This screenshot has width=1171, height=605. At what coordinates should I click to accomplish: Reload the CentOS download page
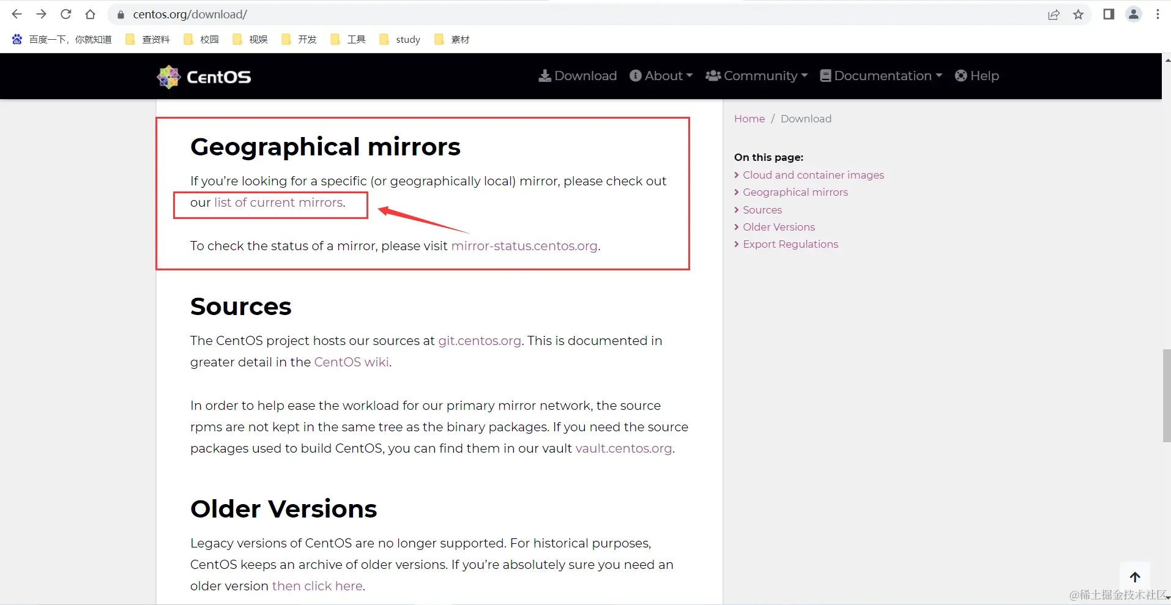click(66, 14)
